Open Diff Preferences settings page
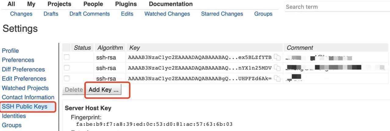The height and width of the screenshot is (131, 390). tap(23, 69)
